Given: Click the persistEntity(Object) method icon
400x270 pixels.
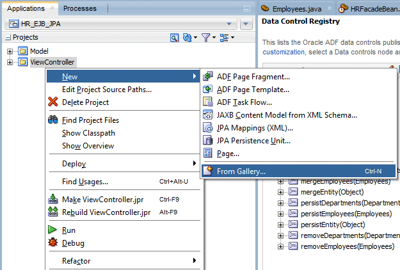Looking at the screenshot, I should pos(293,225).
